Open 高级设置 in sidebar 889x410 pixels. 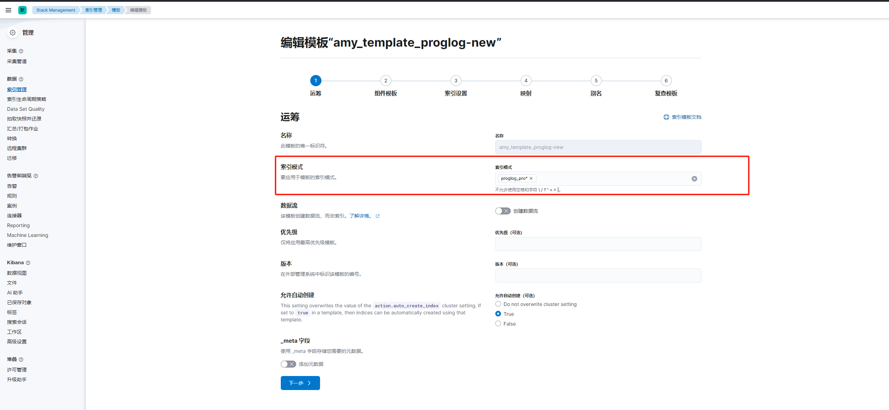(x=17, y=342)
